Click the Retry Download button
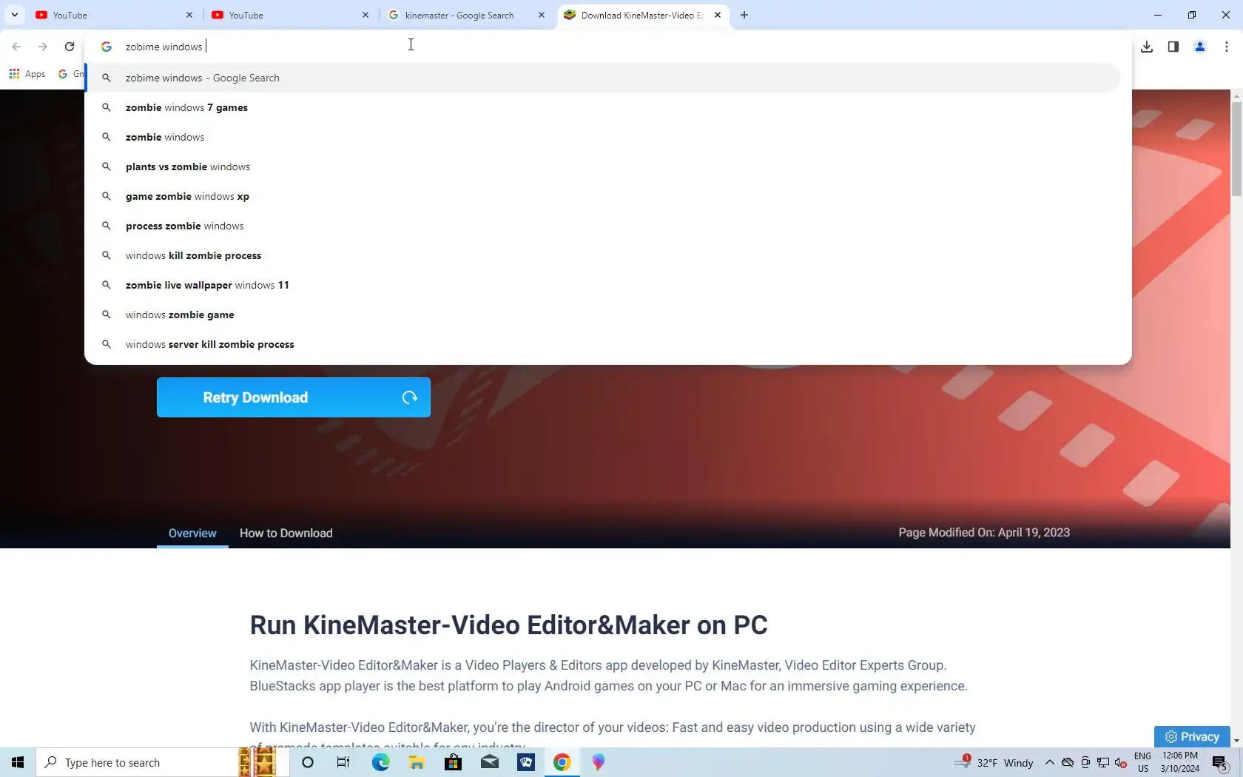The height and width of the screenshot is (777, 1243). click(294, 397)
